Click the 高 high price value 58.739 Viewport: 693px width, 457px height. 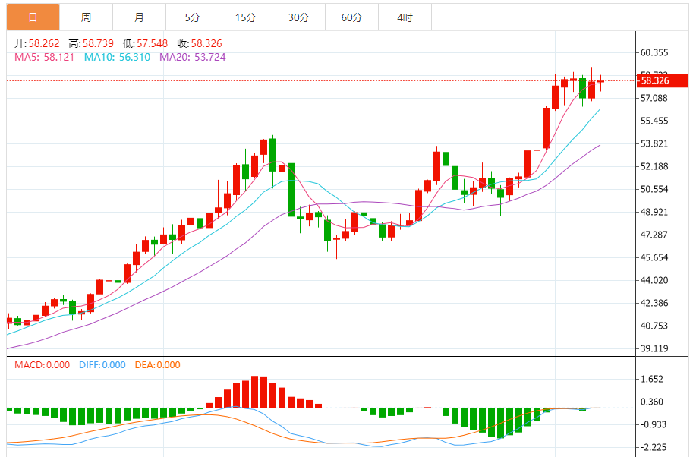point(99,44)
